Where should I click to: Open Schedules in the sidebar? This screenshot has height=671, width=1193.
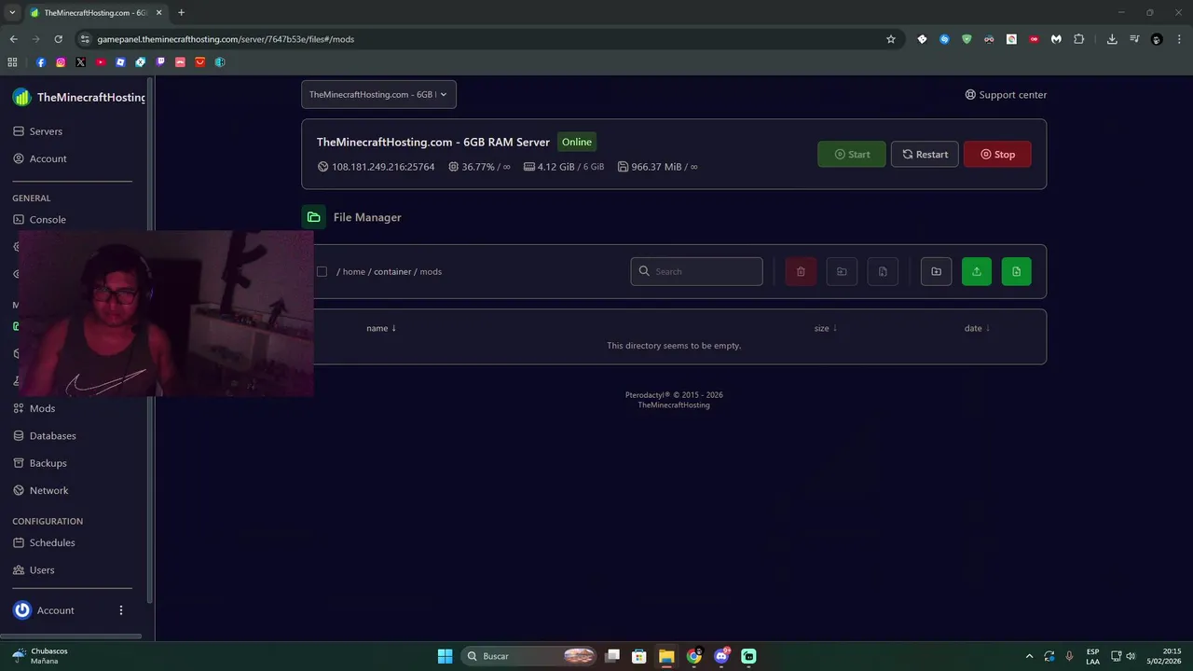[44, 542]
